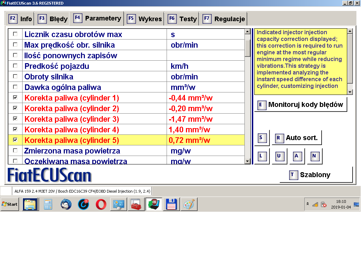The height and width of the screenshot is (271, 361).
Task: Open the T Szablony templates button
Action: click(x=316, y=175)
